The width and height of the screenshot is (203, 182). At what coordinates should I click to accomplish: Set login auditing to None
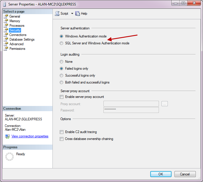pos(61,62)
